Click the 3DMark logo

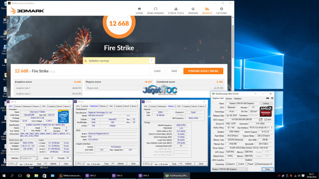click(x=27, y=11)
